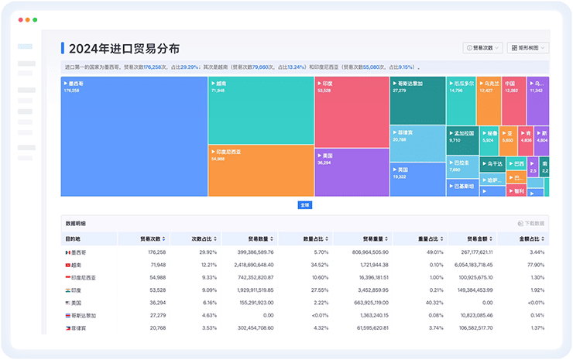Select the pink 中国 treemap tile
The width and height of the screenshot is (573, 360).
(x=512, y=98)
